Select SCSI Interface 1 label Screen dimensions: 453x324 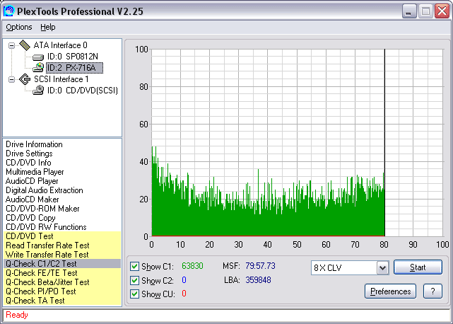(61, 79)
